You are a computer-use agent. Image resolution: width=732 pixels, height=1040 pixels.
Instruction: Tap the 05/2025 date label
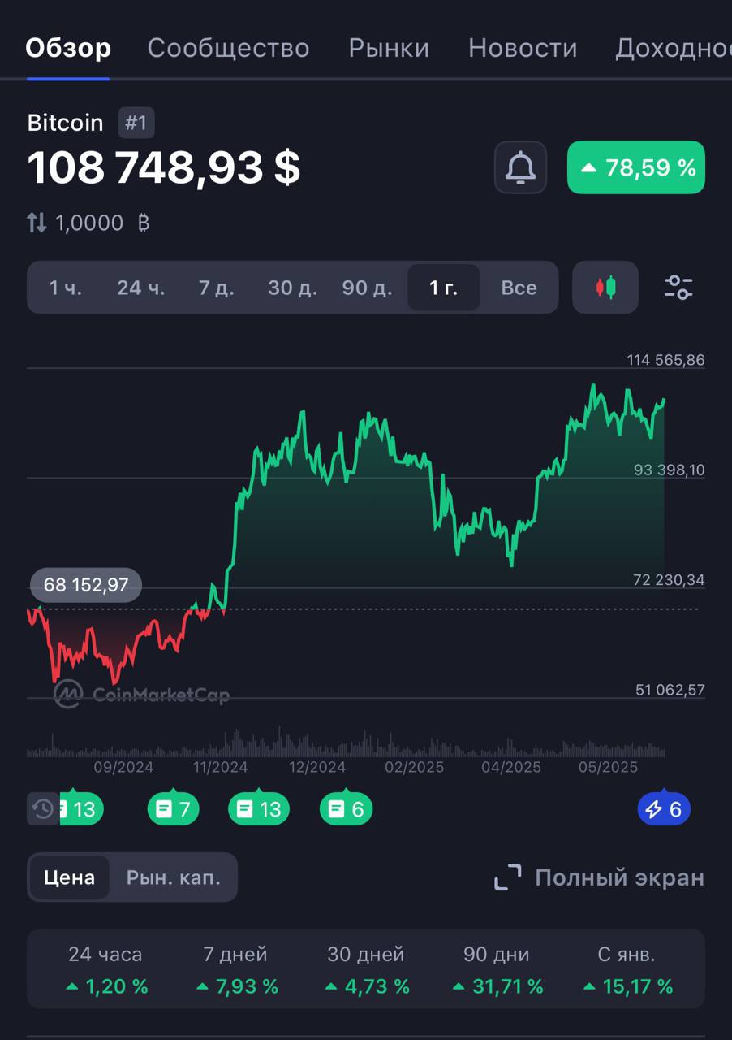(x=609, y=767)
